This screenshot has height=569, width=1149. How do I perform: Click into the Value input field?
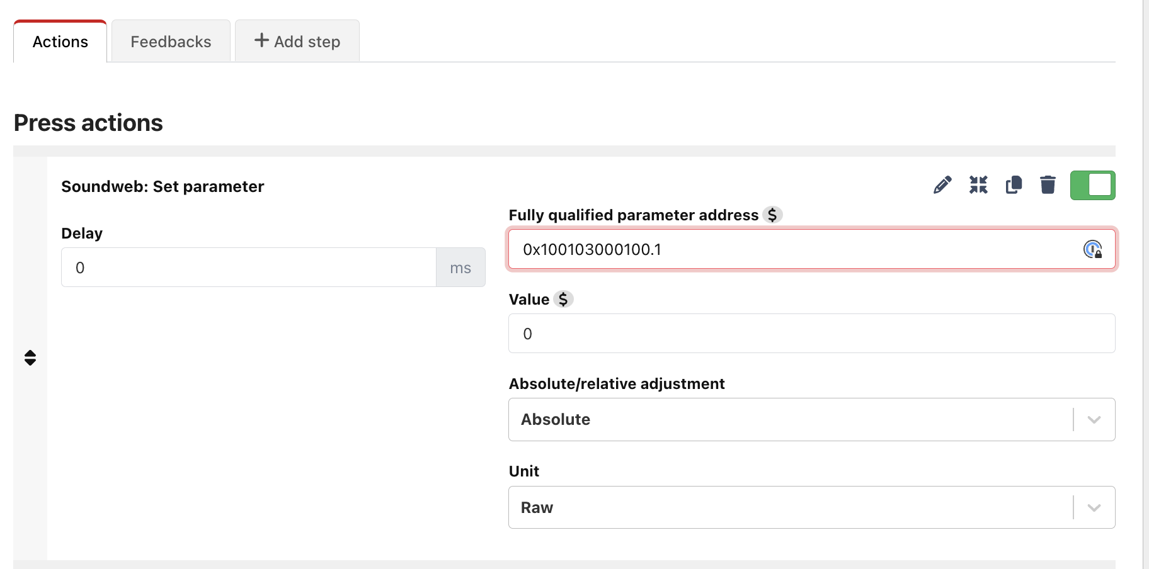tap(811, 334)
